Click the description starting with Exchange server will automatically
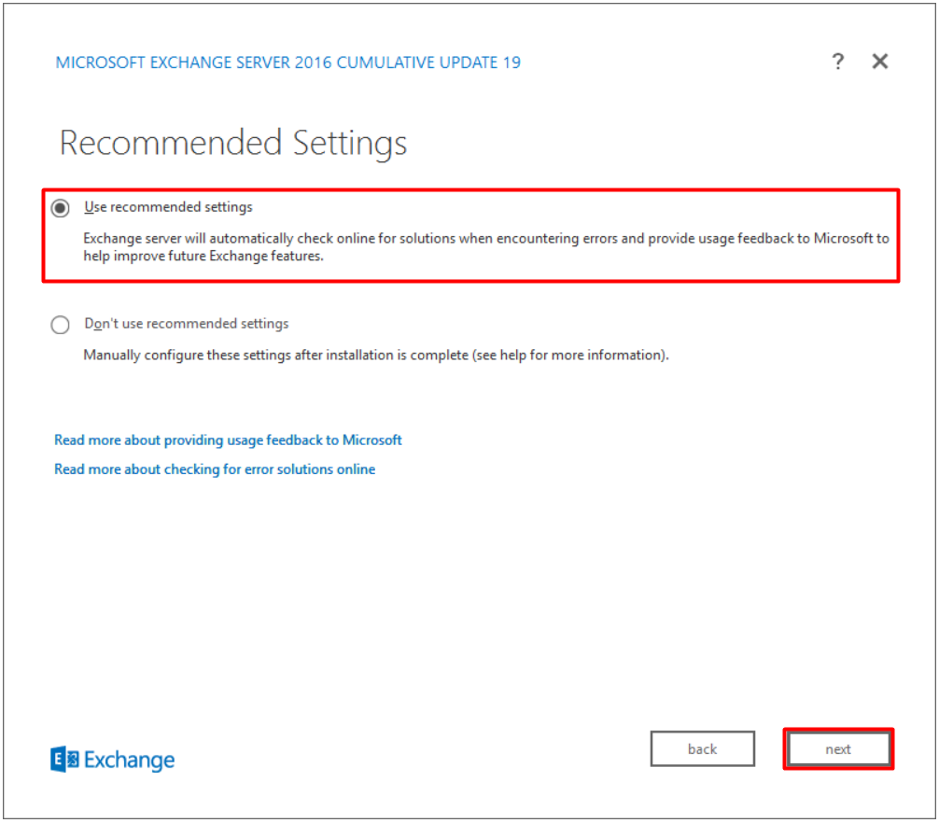939x823 pixels. pyautogui.click(x=486, y=247)
